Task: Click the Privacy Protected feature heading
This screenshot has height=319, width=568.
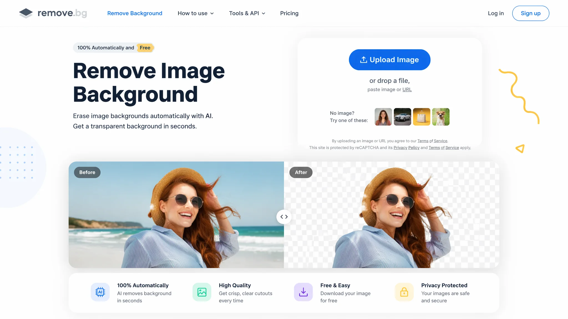Action: (444, 285)
